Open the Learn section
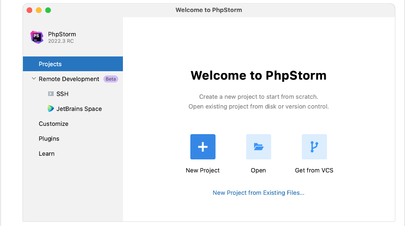The height and width of the screenshot is (226, 405). [47, 153]
